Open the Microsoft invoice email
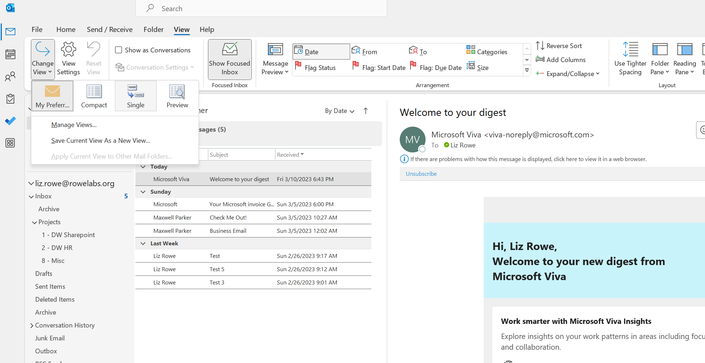The image size is (705, 363). [253, 204]
